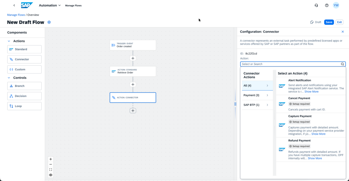The width and height of the screenshot is (349, 181).
Task: Click the Draft status pencil icon
Action: pos(312,22)
